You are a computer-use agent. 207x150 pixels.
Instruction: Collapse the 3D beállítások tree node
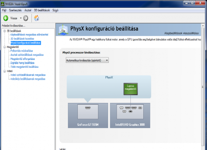click(5, 31)
